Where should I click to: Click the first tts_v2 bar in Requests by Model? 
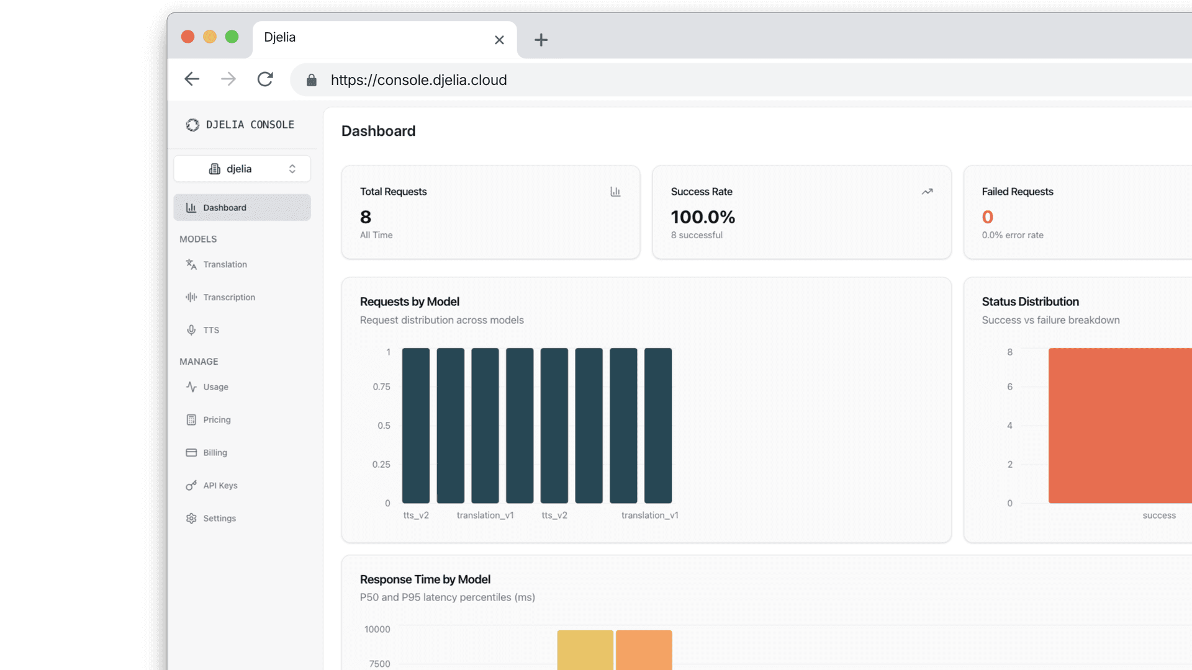tap(416, 426)
